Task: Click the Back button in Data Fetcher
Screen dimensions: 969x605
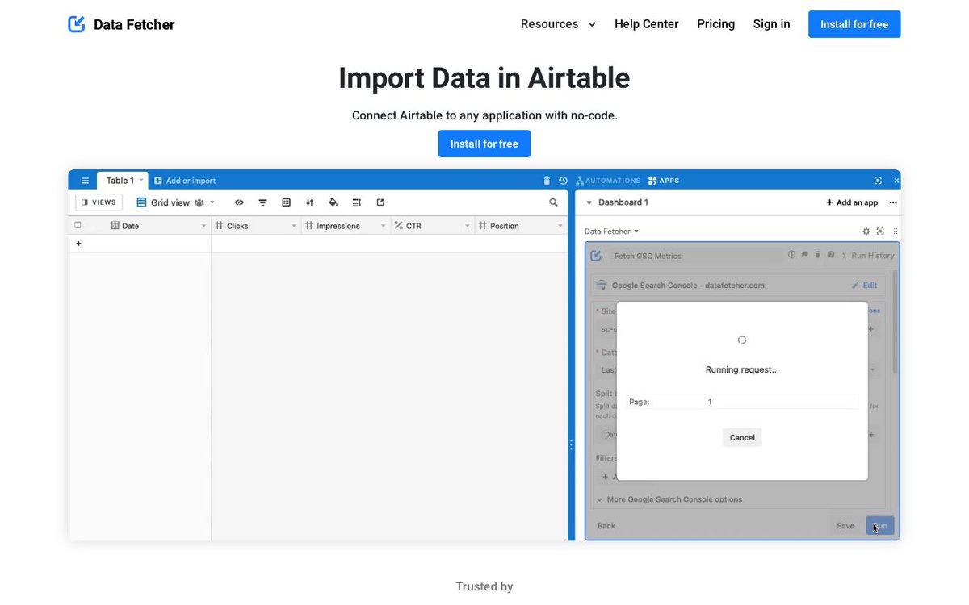Action: pyautogui.click(x=606, y=526)
